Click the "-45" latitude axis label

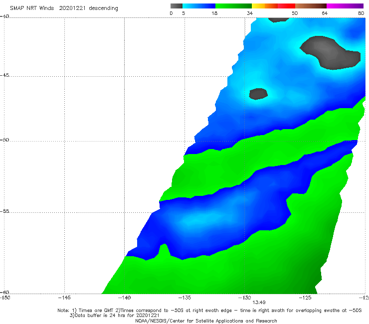pyautogui.click(x=4, y=75)
